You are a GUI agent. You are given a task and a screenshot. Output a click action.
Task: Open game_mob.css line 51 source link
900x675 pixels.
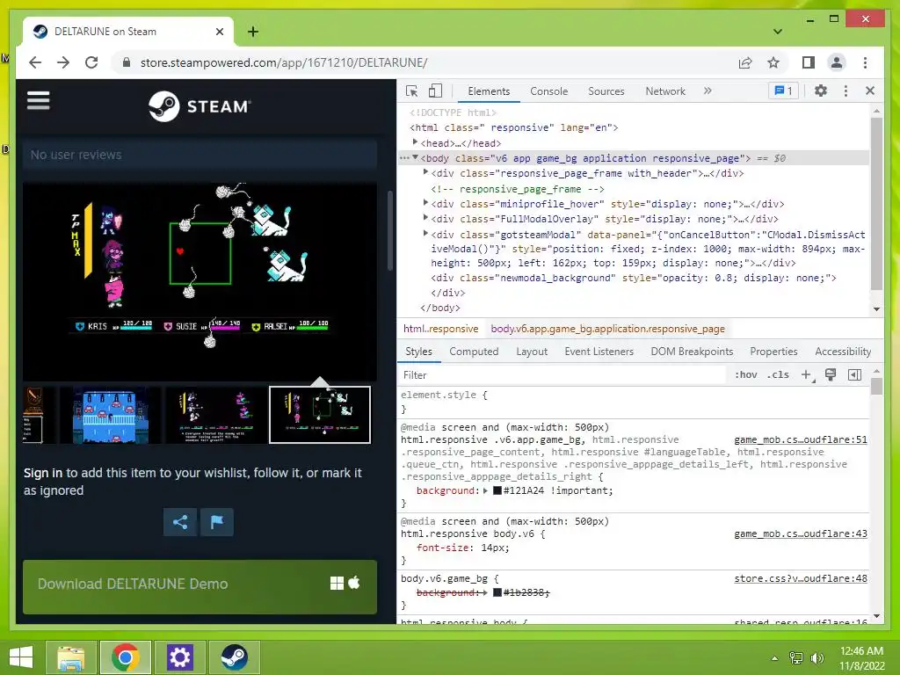click(800, 439)
